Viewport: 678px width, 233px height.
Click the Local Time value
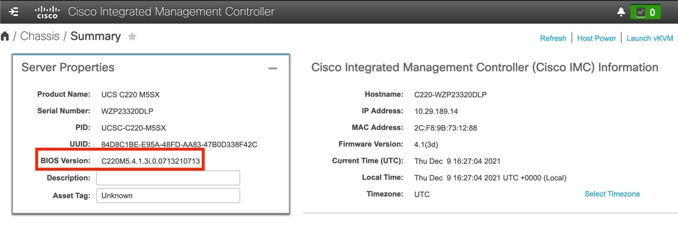(x=491, y=178)
